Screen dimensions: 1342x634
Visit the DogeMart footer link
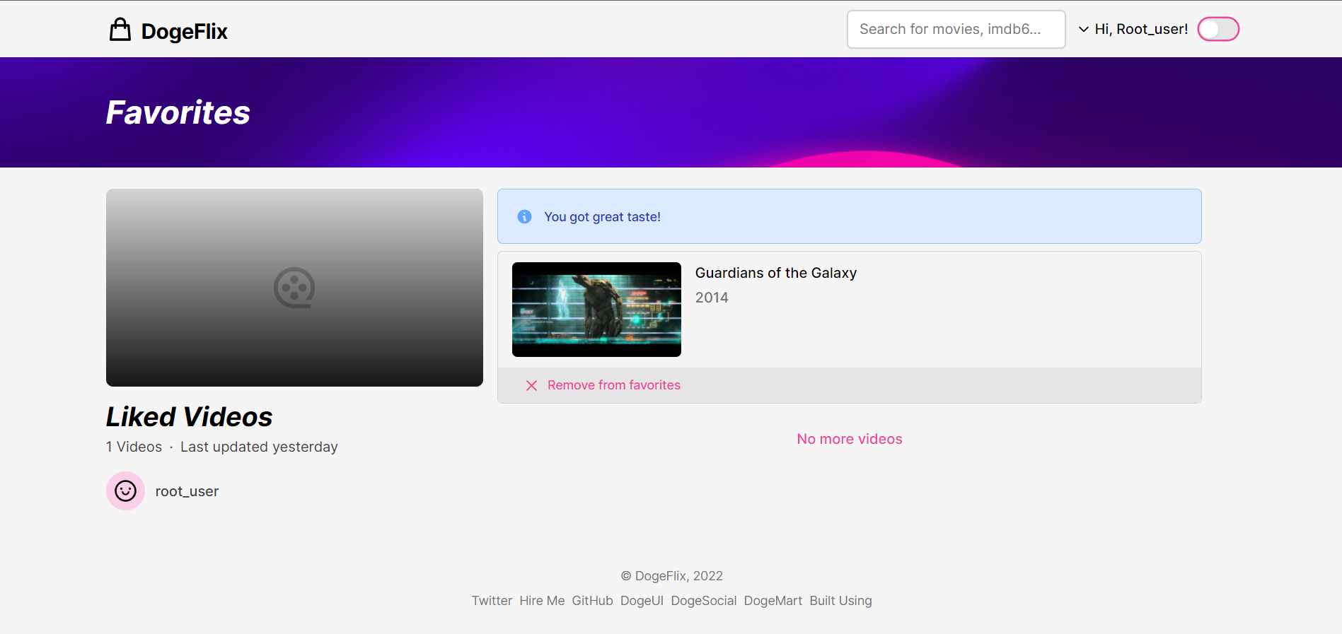(773, 601)
